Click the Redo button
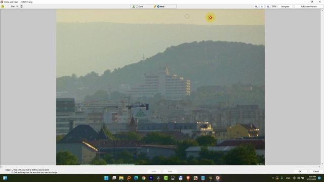The width and height of the screenshot is (324, 182). coord(170,171)
